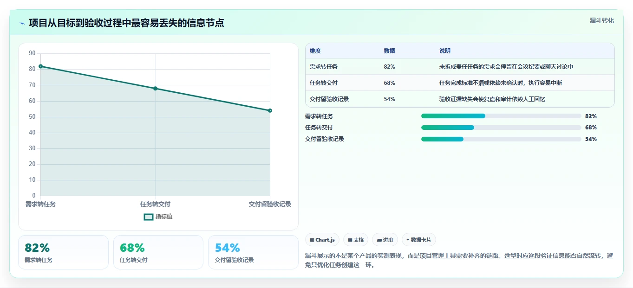Click the 交付留验收记录 progress bar
The image size is (633, 288).
click(501, 139)
